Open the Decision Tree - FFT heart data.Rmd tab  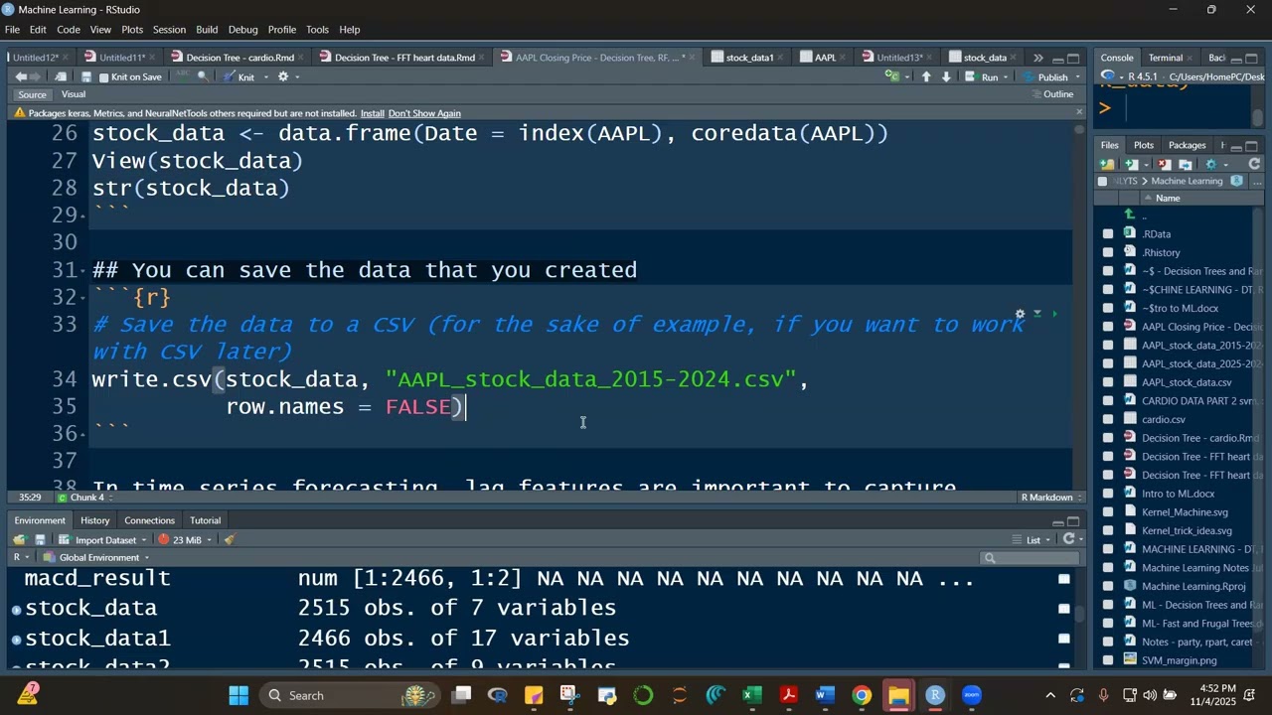pos(404,58)
